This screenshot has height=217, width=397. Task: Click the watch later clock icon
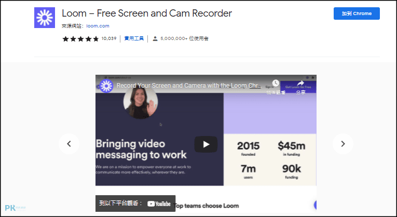[x=276, y=83]
